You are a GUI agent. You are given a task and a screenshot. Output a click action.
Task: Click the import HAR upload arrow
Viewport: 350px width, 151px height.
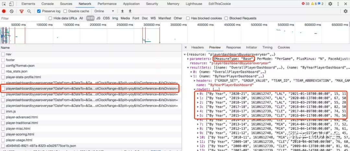pos(122,11)
